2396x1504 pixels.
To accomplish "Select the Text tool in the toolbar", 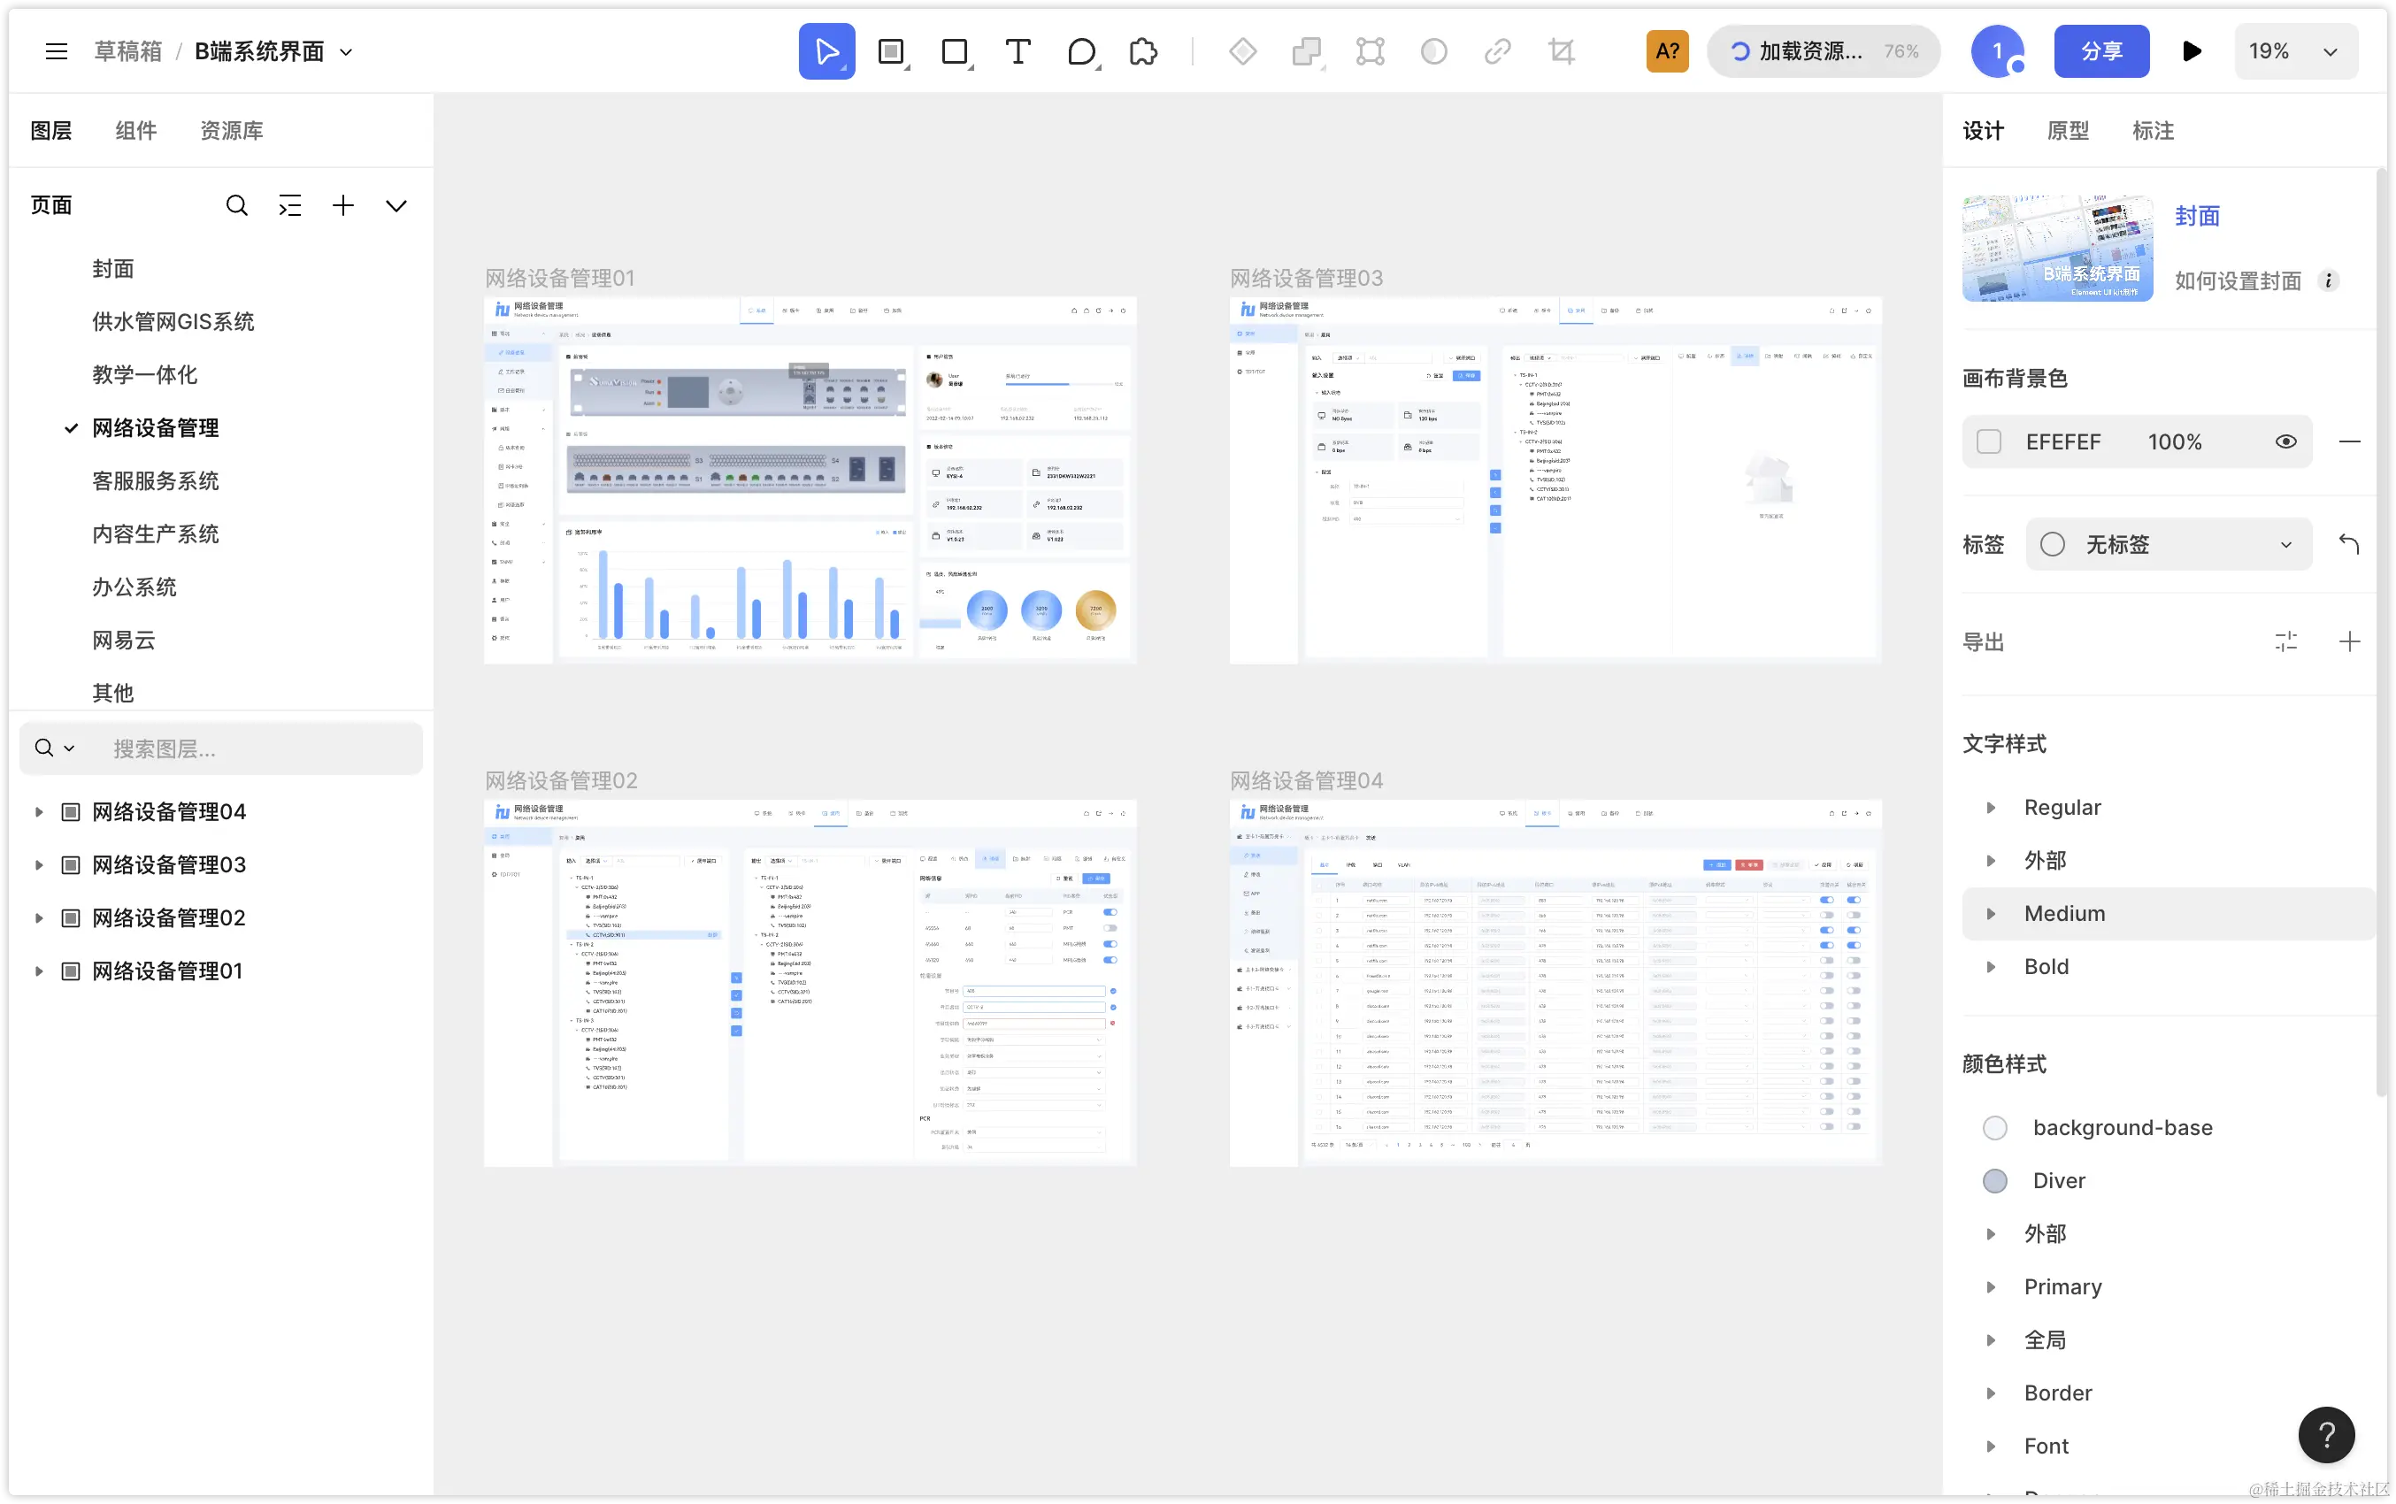I will pos(1018,51).
